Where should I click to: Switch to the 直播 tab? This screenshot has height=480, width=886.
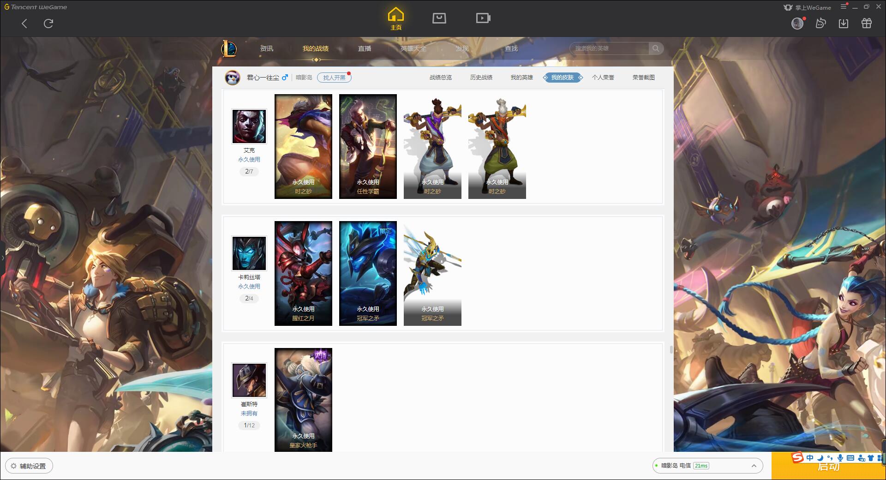pyautogui.click(x=365, y=48)
